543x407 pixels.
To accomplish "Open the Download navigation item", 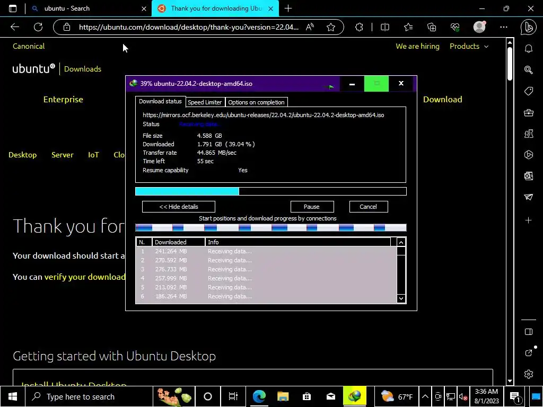I will (x=443, y=99).
